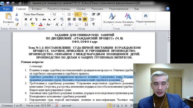
Task: Toggle paragraph marks (¶) display
Action: coord(93,24)
